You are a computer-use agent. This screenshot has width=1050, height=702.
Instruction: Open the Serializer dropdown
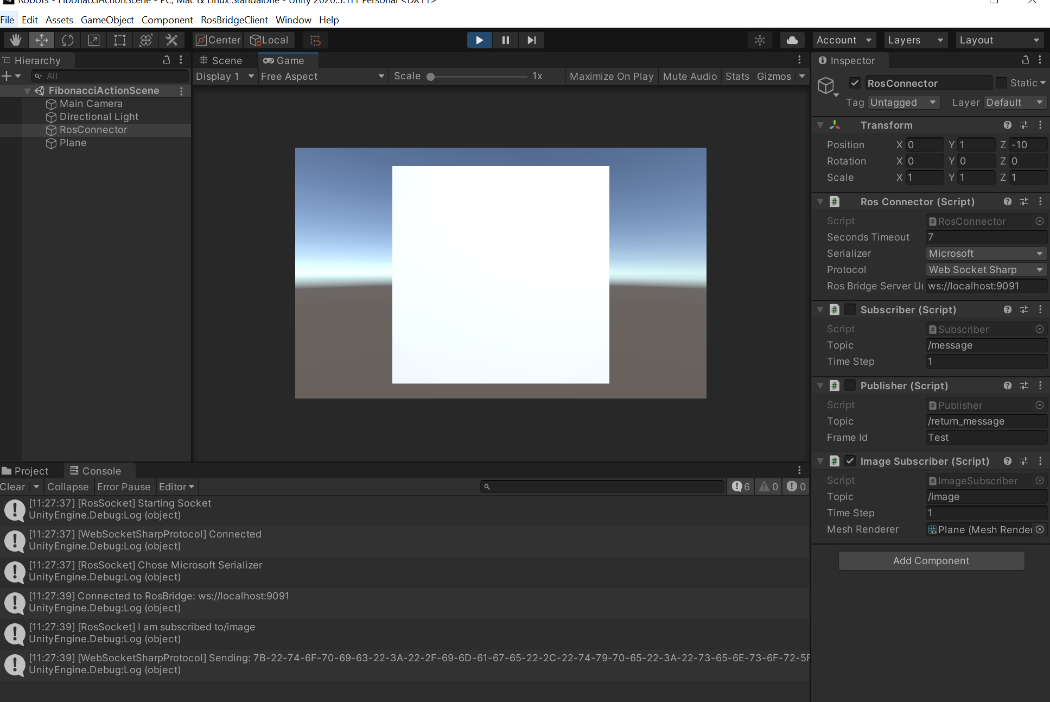986,253
